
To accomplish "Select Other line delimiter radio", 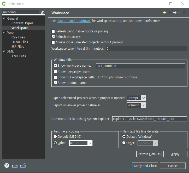I will coord(124,143).
